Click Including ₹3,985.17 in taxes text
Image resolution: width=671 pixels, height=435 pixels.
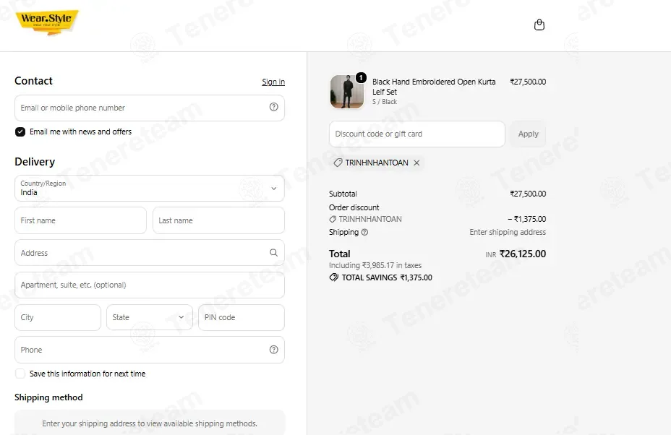pos(375,266)
